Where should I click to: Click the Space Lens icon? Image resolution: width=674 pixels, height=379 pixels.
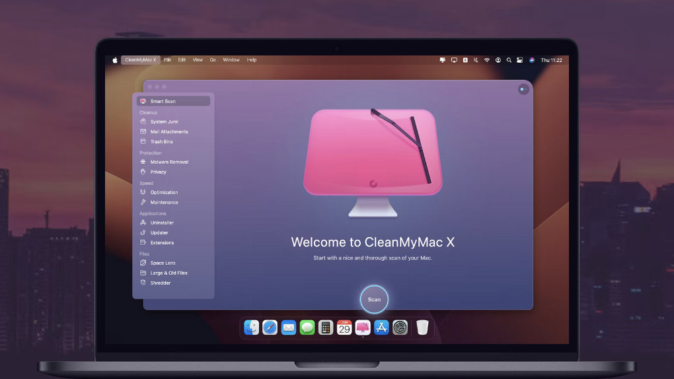point(143,263)
